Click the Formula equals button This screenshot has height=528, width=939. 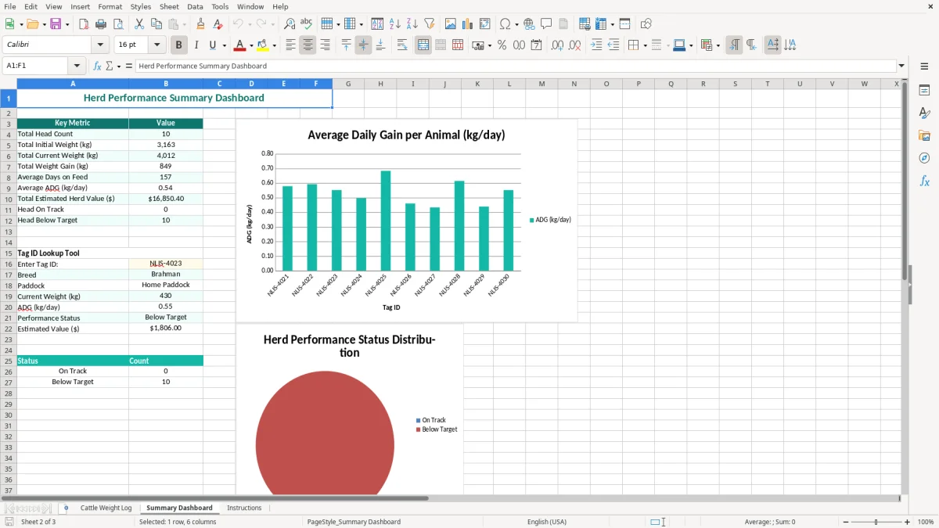tap(128, 66)
